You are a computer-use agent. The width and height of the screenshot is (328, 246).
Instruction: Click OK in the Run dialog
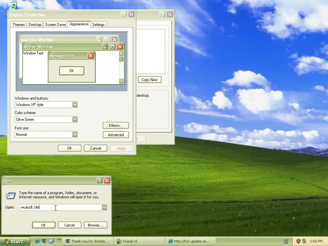pyautogui.click(x=44, y=225)
